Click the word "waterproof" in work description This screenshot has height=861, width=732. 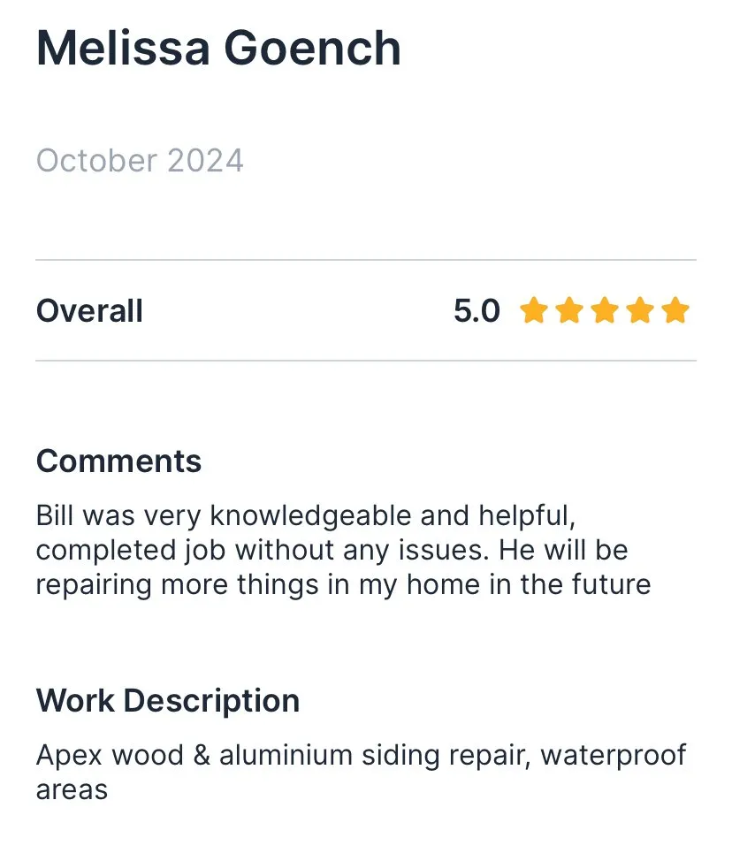click(x=614, y=756)
